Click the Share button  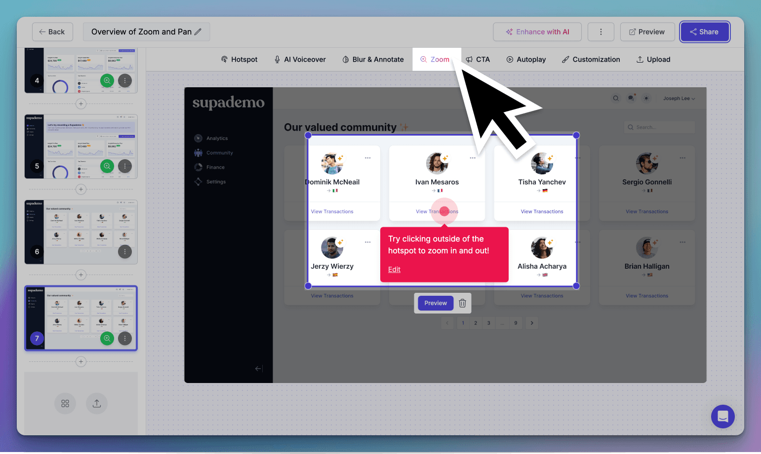click(x=705, y=32)
